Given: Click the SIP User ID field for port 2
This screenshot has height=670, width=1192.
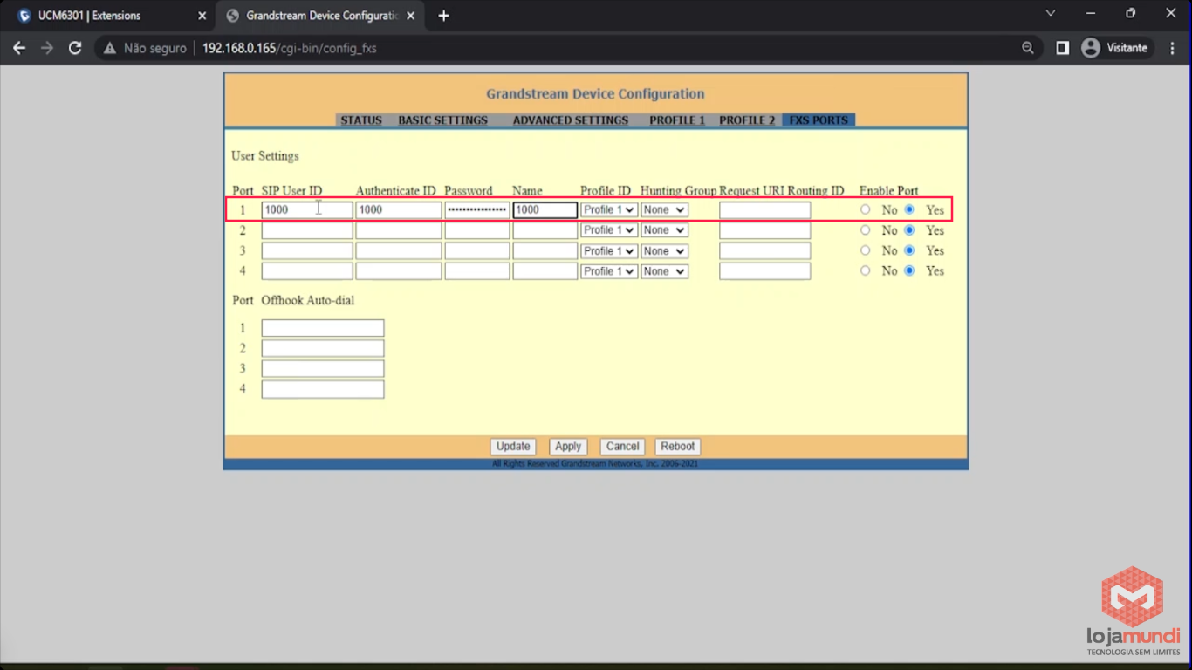Looking at the screenshot, I should [x=306, y=230].
